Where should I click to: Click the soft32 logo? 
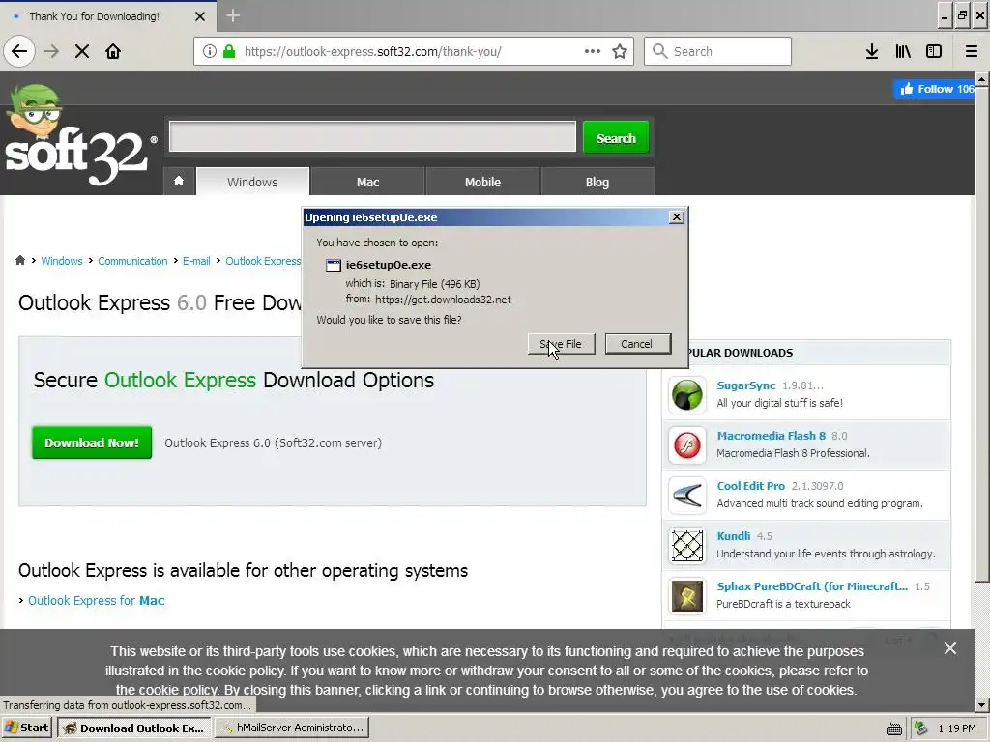point(80,136)
